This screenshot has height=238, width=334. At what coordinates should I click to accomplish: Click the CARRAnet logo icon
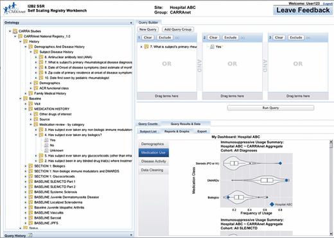click(x=14, y=8)
